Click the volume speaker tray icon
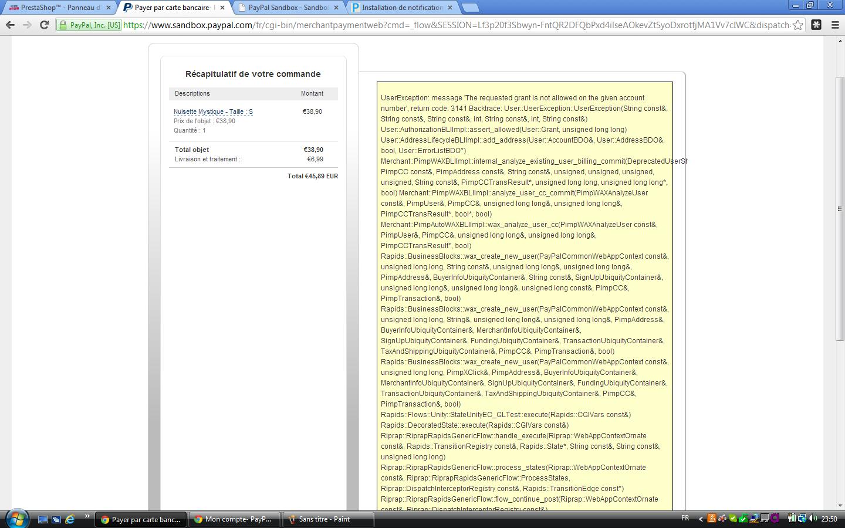Image resolution: width=845 pixels, height=528 pixels. 813,519
